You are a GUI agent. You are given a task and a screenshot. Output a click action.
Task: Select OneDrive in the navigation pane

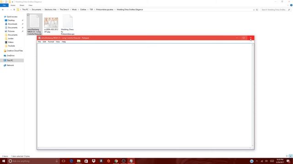point(11,56)
